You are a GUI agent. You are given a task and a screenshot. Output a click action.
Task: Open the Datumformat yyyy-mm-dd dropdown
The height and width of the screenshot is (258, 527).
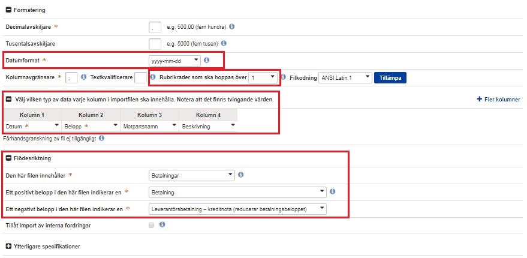pos(174,61)
